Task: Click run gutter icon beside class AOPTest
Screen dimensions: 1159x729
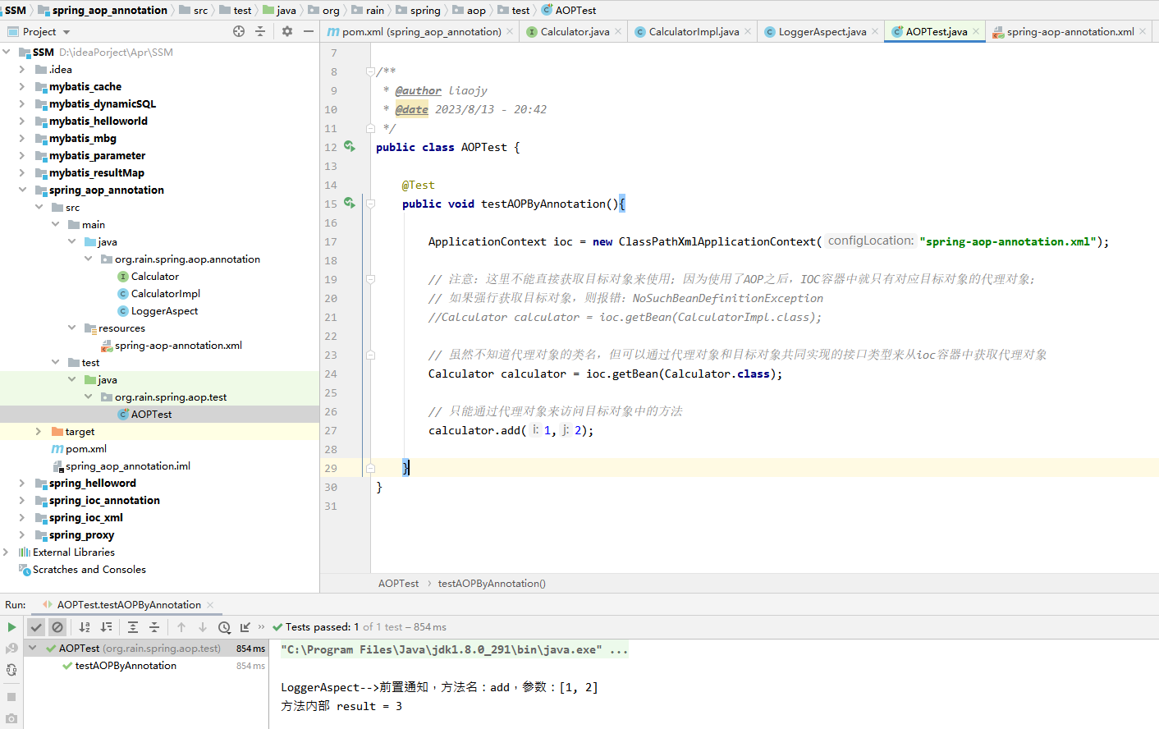Action: tap(350, 147)
